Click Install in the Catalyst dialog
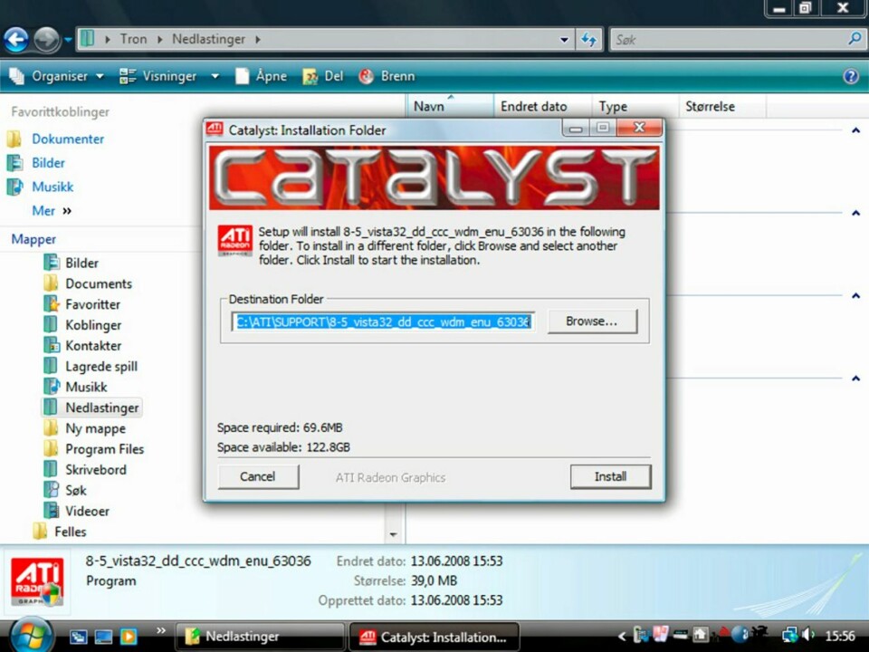The height and width of the screenshot is (652, 869). [x=611, y=477]
